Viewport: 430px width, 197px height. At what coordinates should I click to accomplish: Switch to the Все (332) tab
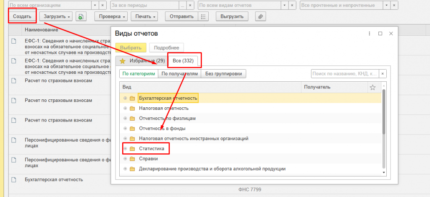(x=183, y=61)
